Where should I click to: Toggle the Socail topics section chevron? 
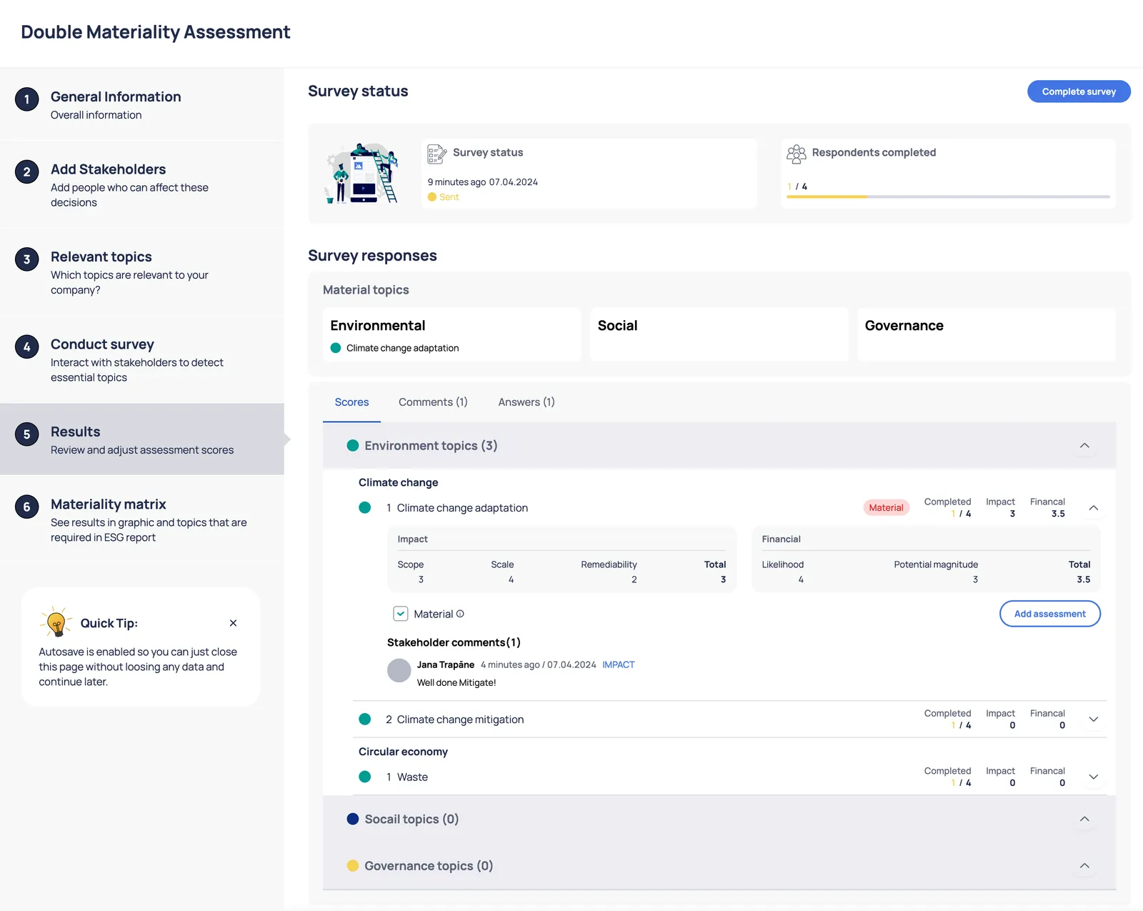(1084, 819)
